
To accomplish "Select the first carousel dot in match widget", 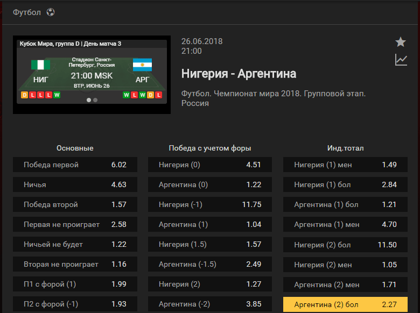I will pos(89,100).
